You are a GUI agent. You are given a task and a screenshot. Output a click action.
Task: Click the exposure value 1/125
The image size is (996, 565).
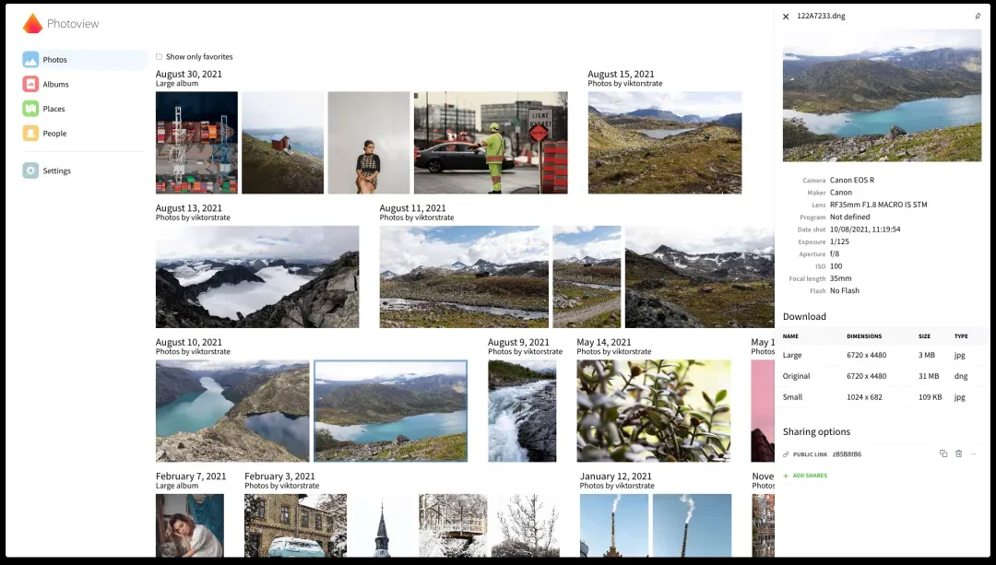[x=839, y=241]
